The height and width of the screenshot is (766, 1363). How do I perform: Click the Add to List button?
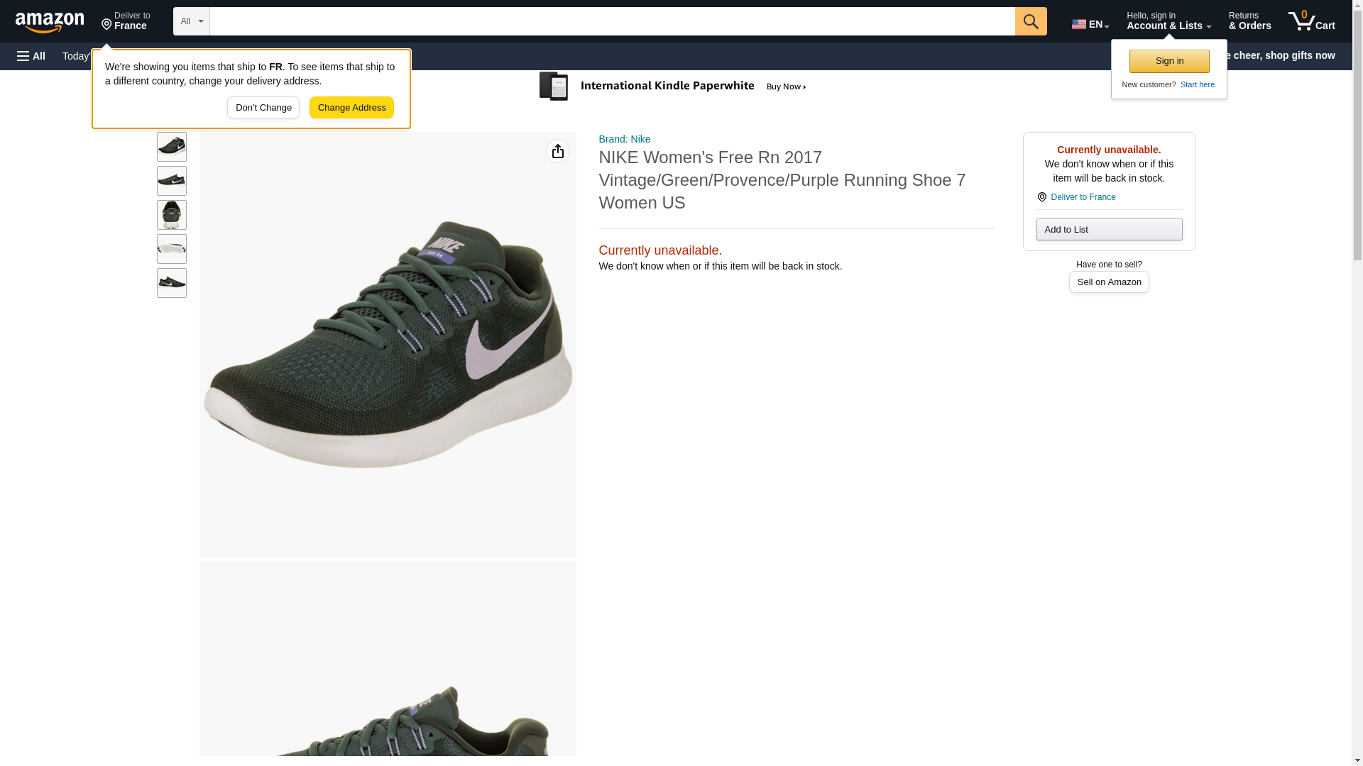click(1108, 230)
